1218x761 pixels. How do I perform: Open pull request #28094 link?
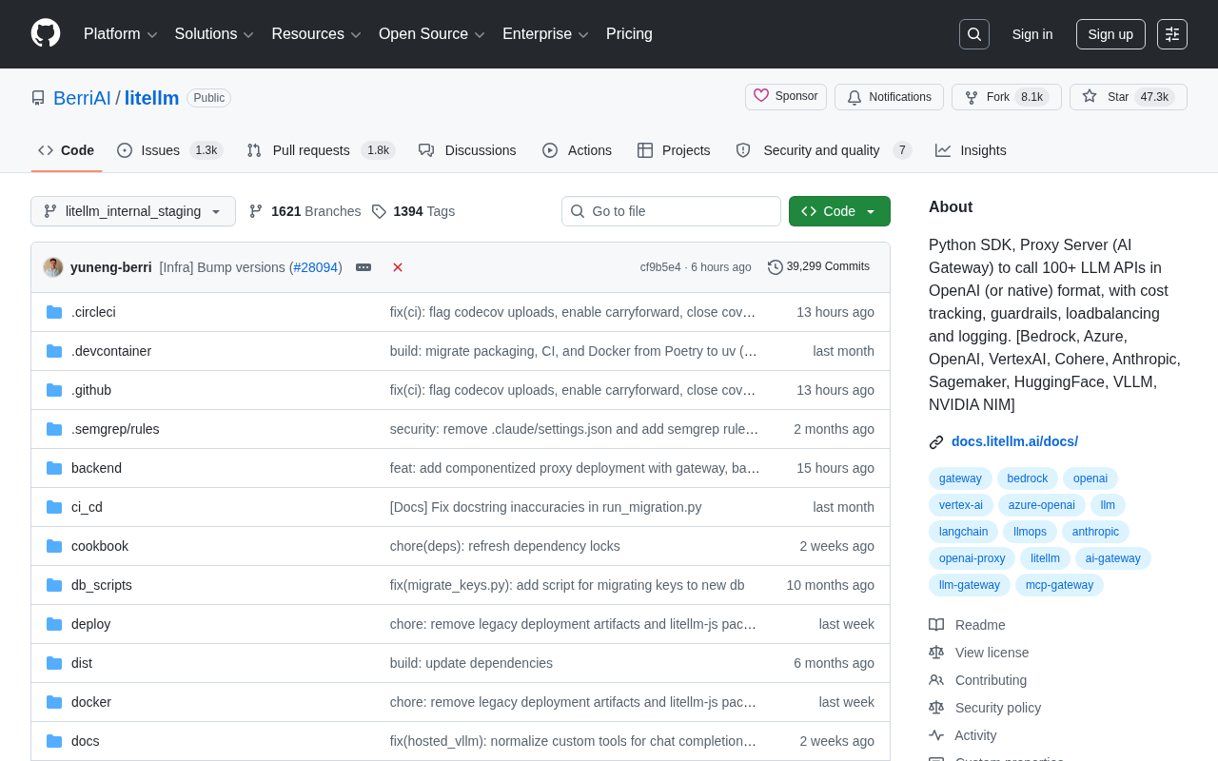tap(316, 267)
